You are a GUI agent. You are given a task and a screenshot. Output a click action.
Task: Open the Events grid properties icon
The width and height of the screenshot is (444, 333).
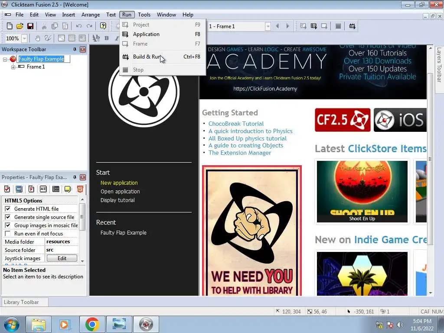[x=56, y=189]
